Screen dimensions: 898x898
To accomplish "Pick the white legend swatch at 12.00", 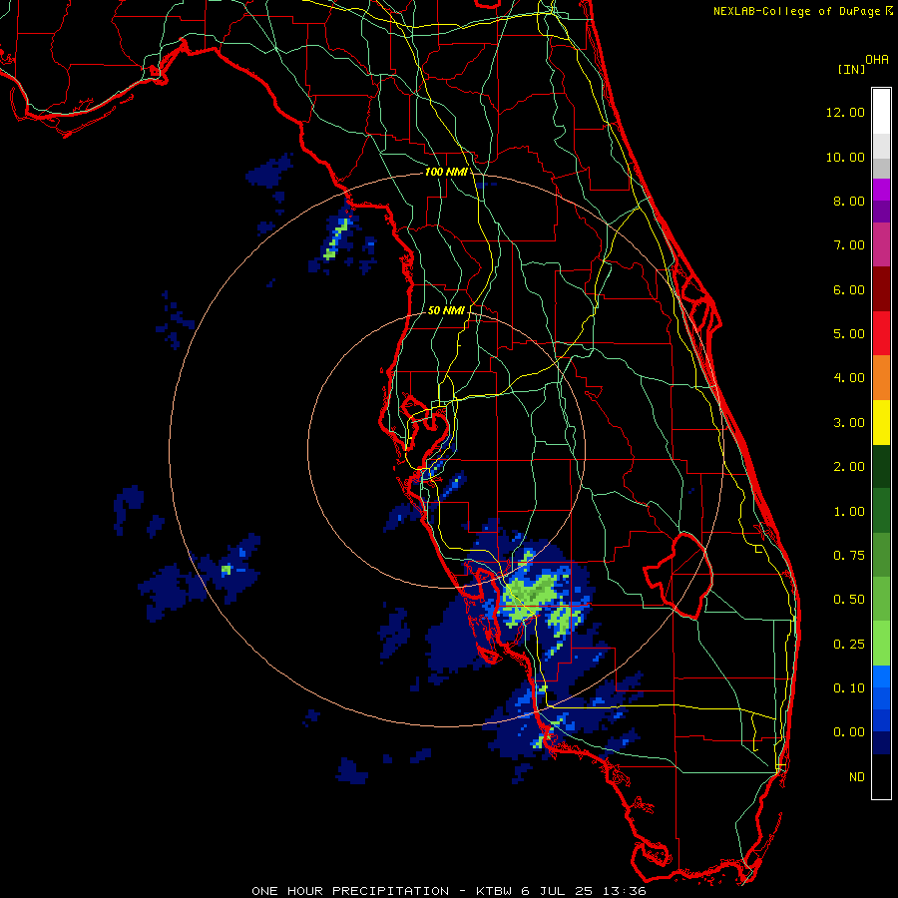I will click(x=881, y=112).
